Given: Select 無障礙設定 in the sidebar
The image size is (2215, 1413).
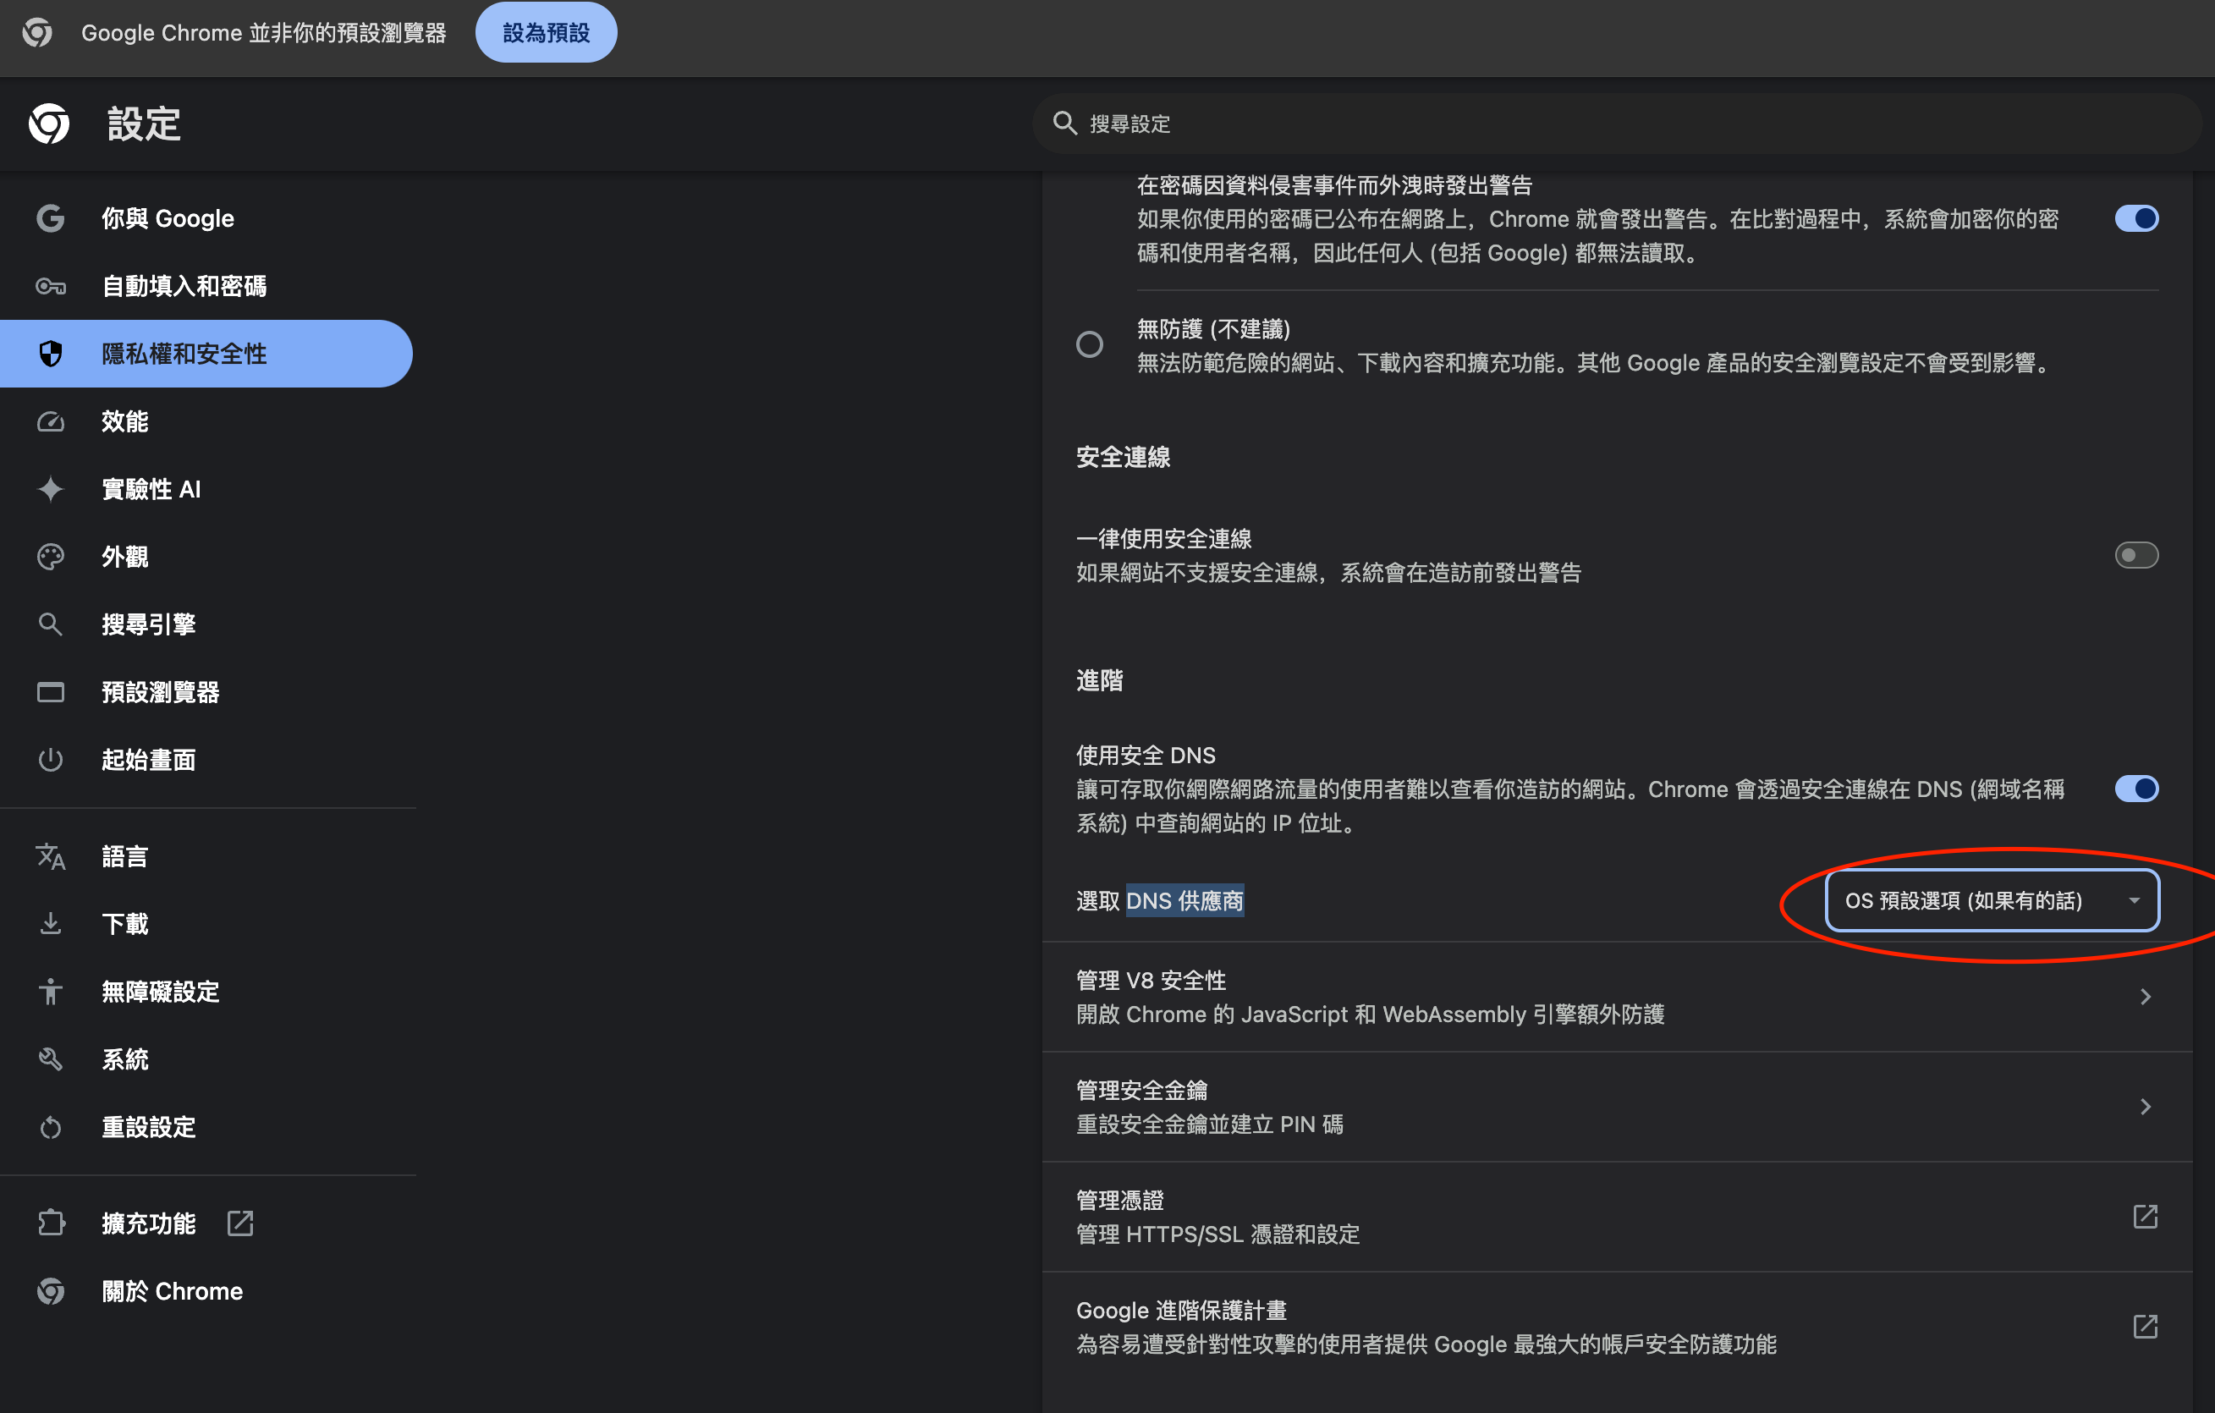Looking at the screenshot, I should tap(206, 991).
